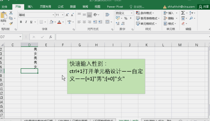Screen dimensions: 210x121
Task: Open the font size dropdown
Action: (63, 15)
